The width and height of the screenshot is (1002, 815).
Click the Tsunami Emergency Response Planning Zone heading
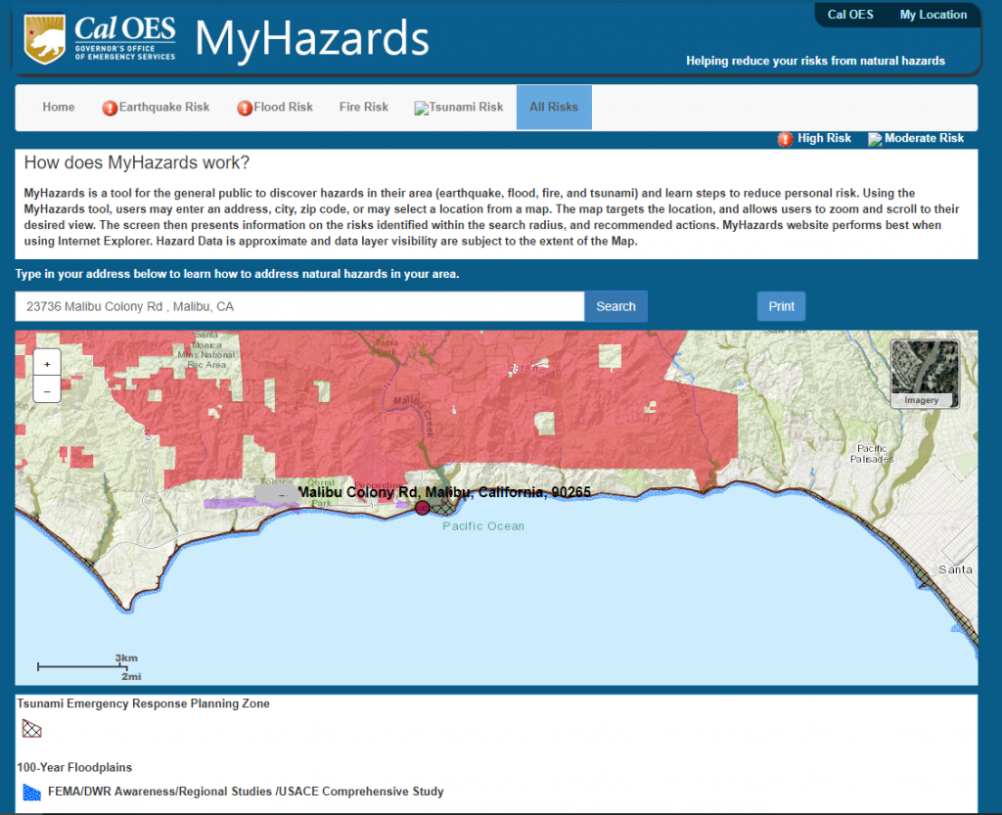[143, 703]
